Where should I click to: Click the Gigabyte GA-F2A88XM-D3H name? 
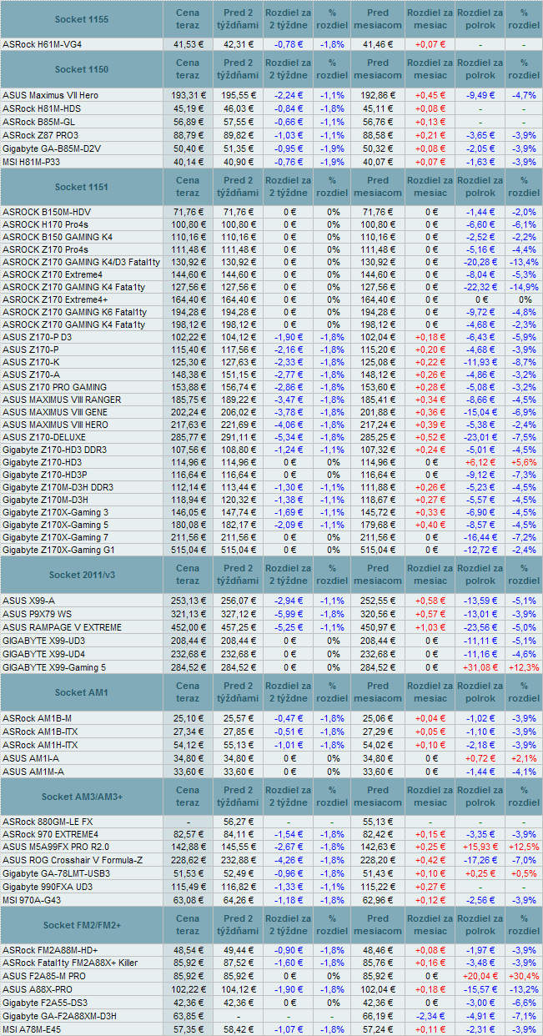click(59, 1015)
